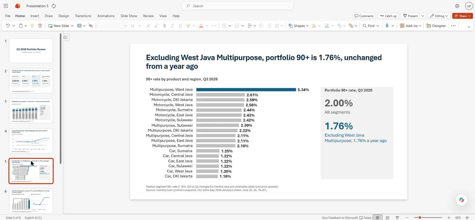Select slide 3 thumbnail
This screenshot has width=475, height=220.
31,111
